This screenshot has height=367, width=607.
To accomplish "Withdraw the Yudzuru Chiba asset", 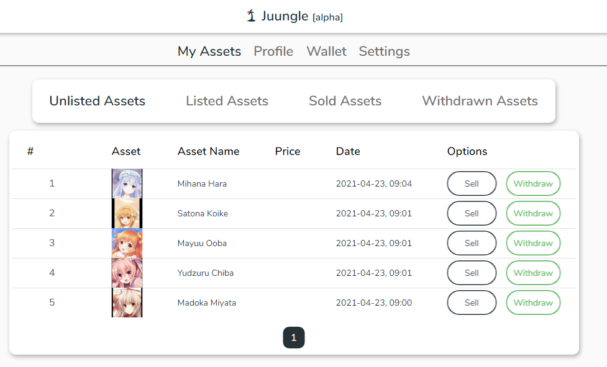I will pos(533,273).
